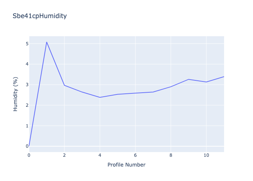
Task: Click the chart title Sbe41cpHumidity
Action: point(39,16)
